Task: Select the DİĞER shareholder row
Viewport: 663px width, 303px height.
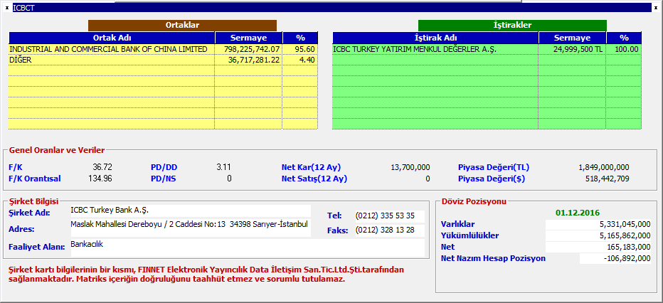Action: click(x=163, y=60)
